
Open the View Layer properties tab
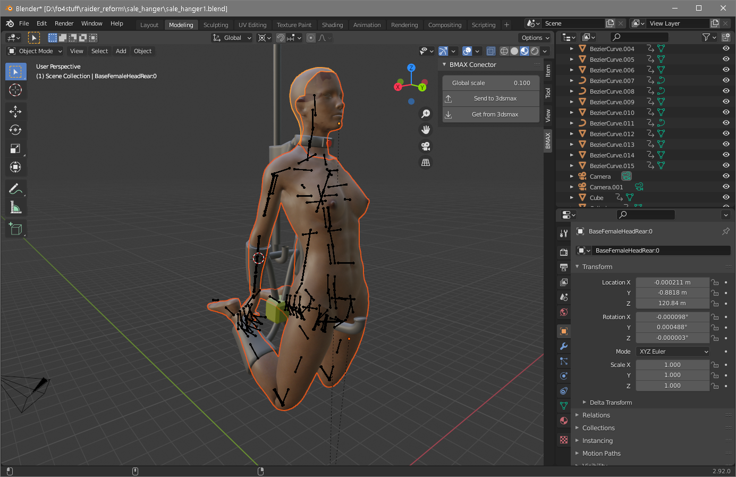coord(564,282)
